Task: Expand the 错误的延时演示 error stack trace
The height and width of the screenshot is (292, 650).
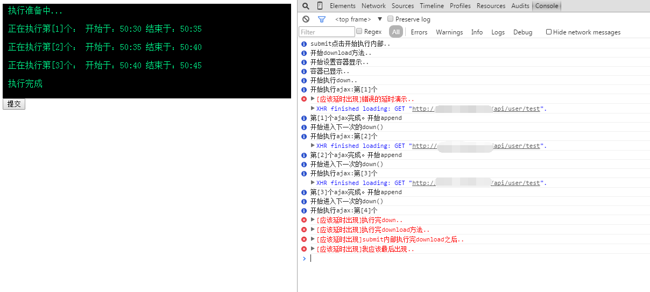Action: [x=313, y=99]
